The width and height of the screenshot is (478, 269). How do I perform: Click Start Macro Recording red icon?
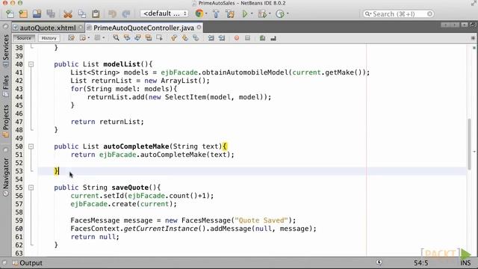click(x=237, y=38)
